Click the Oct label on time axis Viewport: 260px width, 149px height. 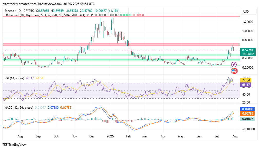click(56, 136)
